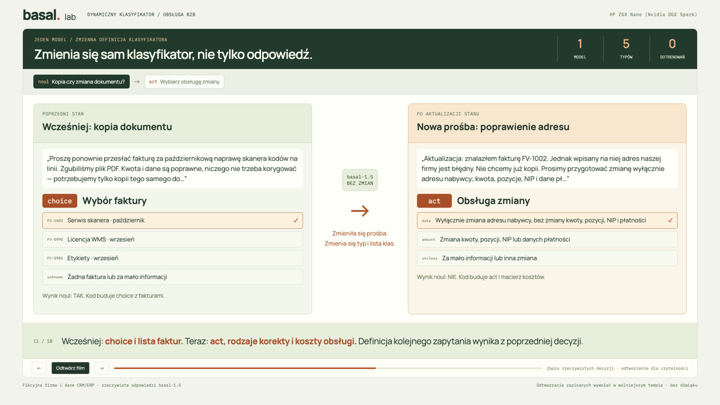The height and width of the screenshot is (405, 720).
Task: Click the "5 TYPÓW" counter
Action: (626, 48)
